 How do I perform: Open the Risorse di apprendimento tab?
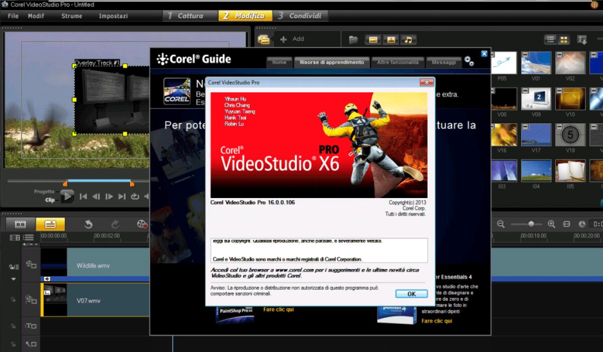(331, 62)
